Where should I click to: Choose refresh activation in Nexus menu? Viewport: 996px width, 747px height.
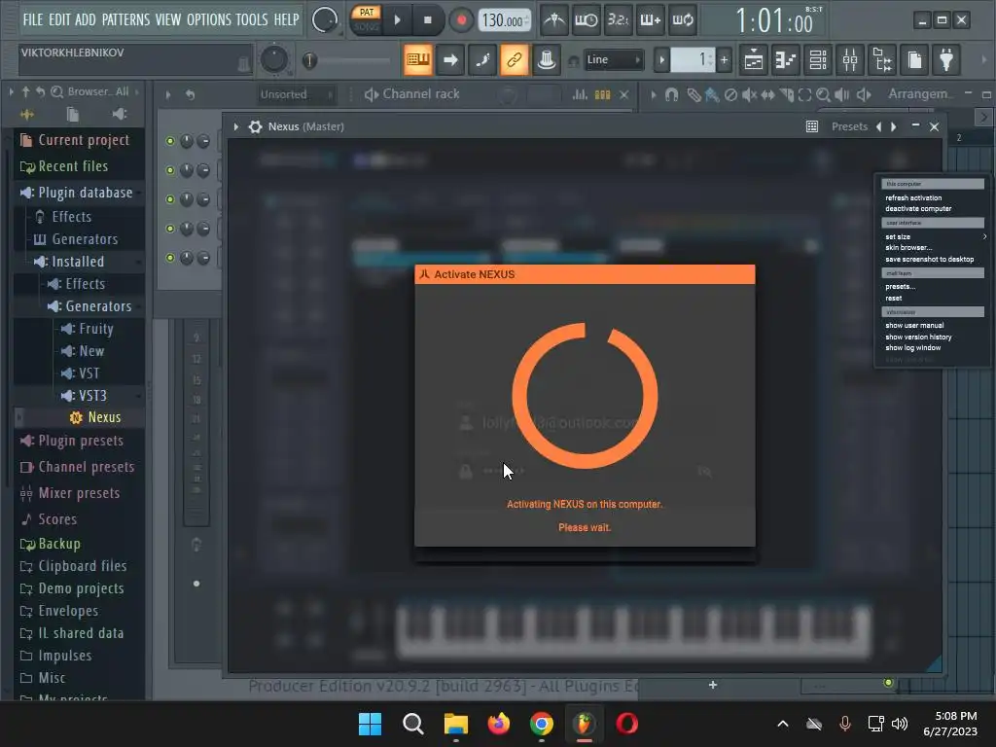[x=913, y=197]
